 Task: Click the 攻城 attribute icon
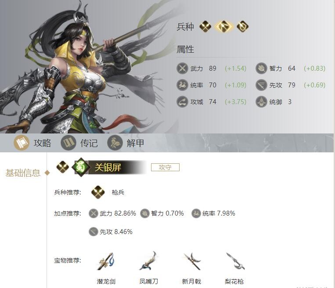pos(182,102)
